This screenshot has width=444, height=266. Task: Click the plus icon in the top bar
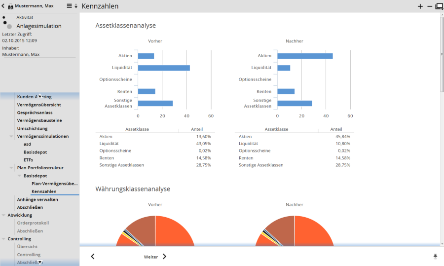tap(420, 6)
